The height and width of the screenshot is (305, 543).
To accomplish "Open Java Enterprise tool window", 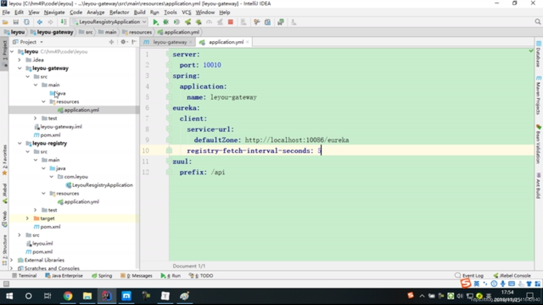I will (64, 276).
